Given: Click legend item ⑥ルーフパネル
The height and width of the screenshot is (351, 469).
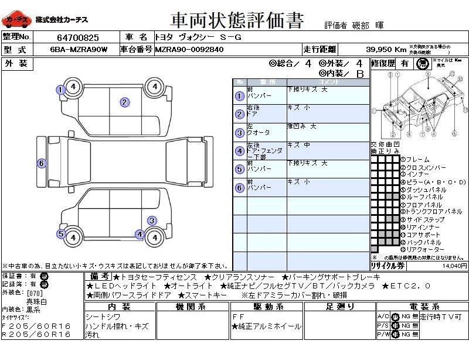Looking at the screenshot, I should [x=422, y=197].
